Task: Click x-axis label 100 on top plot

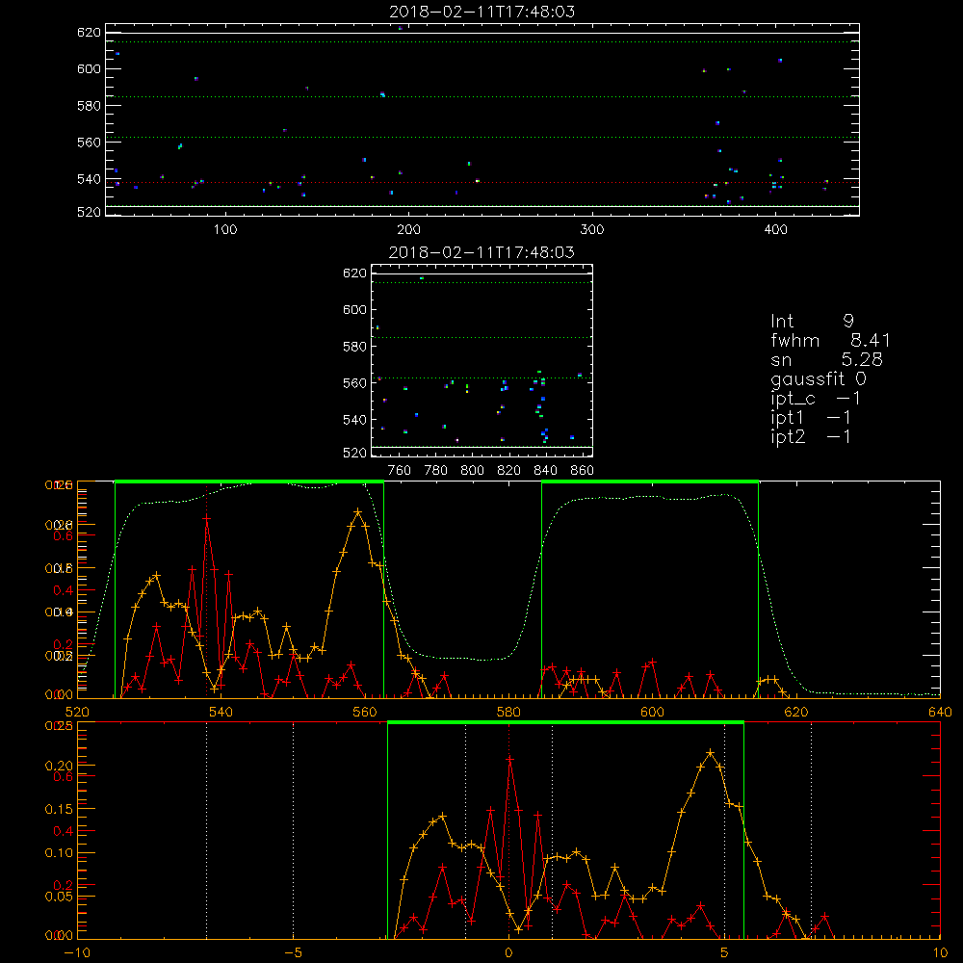Action: click(225, 230)
